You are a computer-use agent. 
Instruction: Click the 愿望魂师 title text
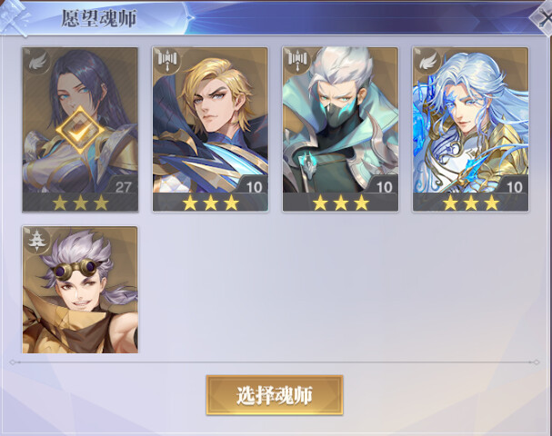[99, 18]
